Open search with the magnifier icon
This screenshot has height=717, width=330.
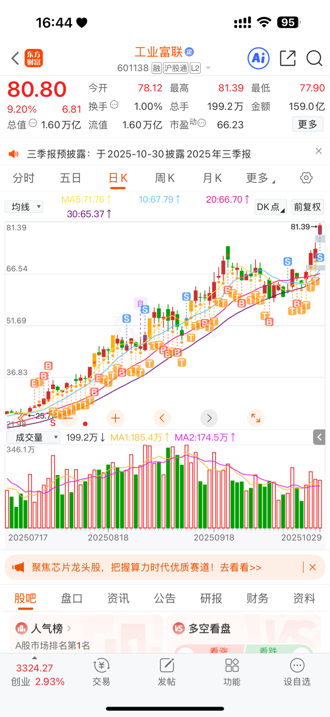click(314, 58)
